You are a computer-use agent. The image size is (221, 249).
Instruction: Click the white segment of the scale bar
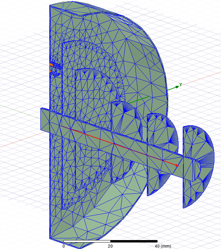click(x=87, y=241)
